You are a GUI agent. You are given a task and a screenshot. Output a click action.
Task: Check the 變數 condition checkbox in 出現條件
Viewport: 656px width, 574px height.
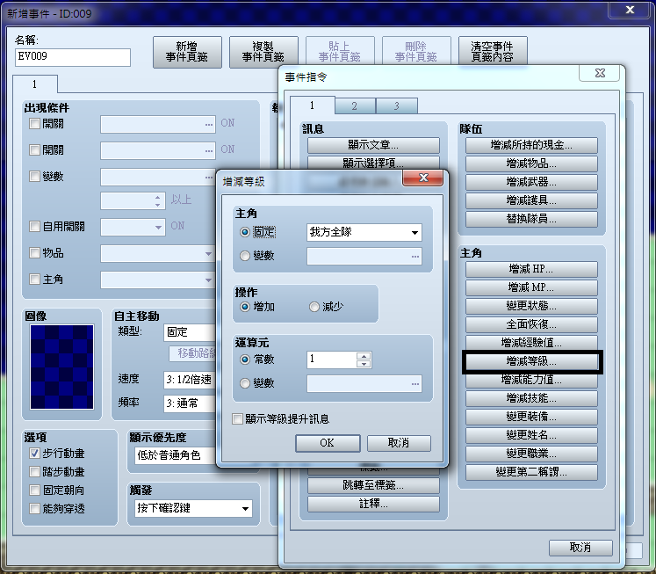[x=34, y=177]
